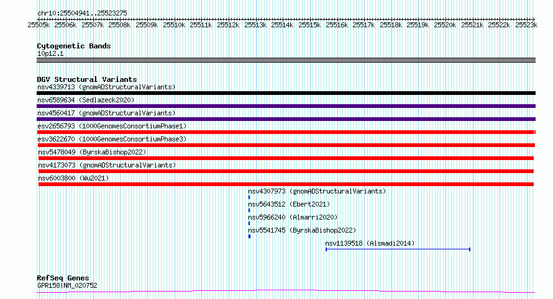Click ruler position 25513k

[x=255, y=25]
